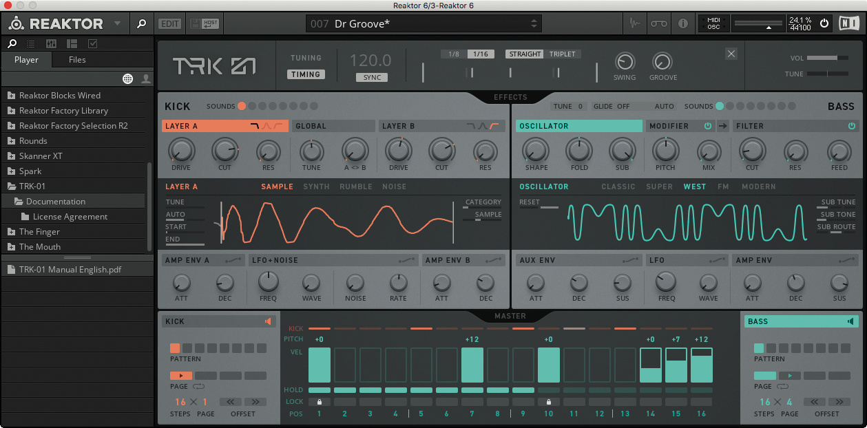The image size is (867, 428).
Task: Mute the KICK track speaker icon
Action: pos(268,321)
